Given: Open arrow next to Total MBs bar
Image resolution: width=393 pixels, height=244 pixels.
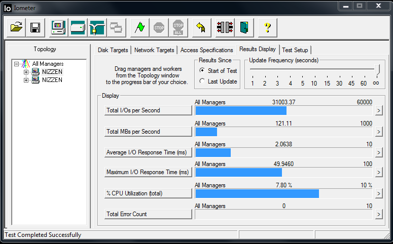Looking at the screenshot, I should [x=379, y=132].
